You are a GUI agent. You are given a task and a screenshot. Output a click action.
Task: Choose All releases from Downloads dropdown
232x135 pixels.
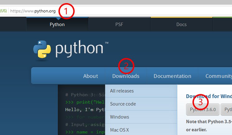141,91
